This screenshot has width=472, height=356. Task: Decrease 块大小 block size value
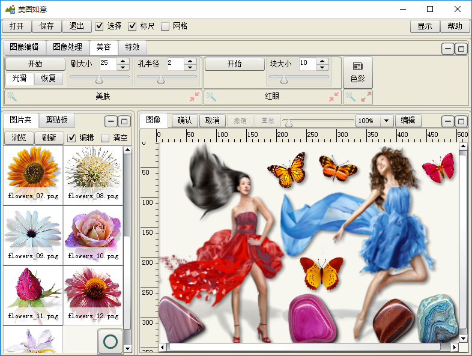[x=322, y=67]
